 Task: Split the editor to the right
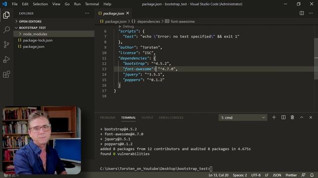coord(302,13)
